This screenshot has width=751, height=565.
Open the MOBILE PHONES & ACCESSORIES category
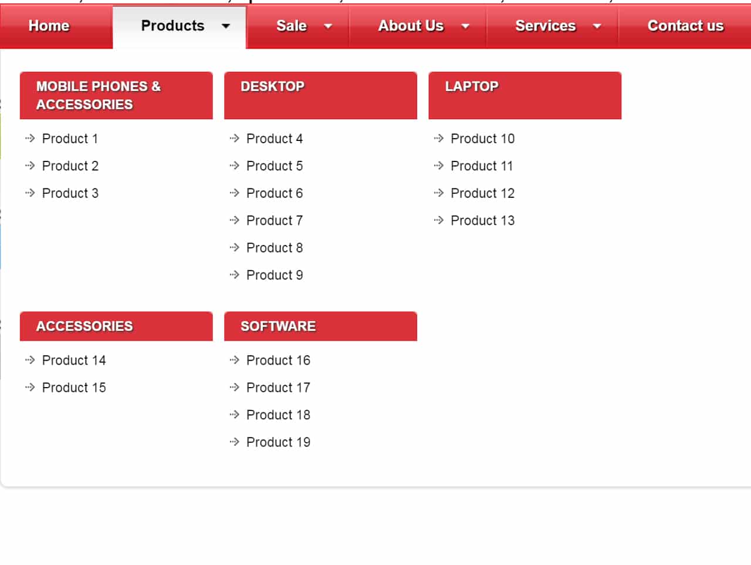pos(116,96)
